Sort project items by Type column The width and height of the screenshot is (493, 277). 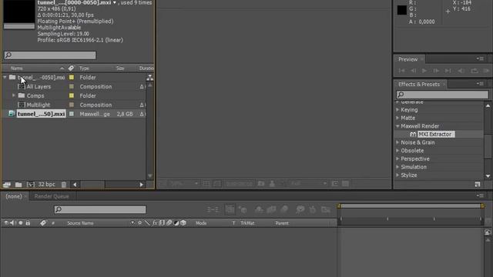coord(84,68)
